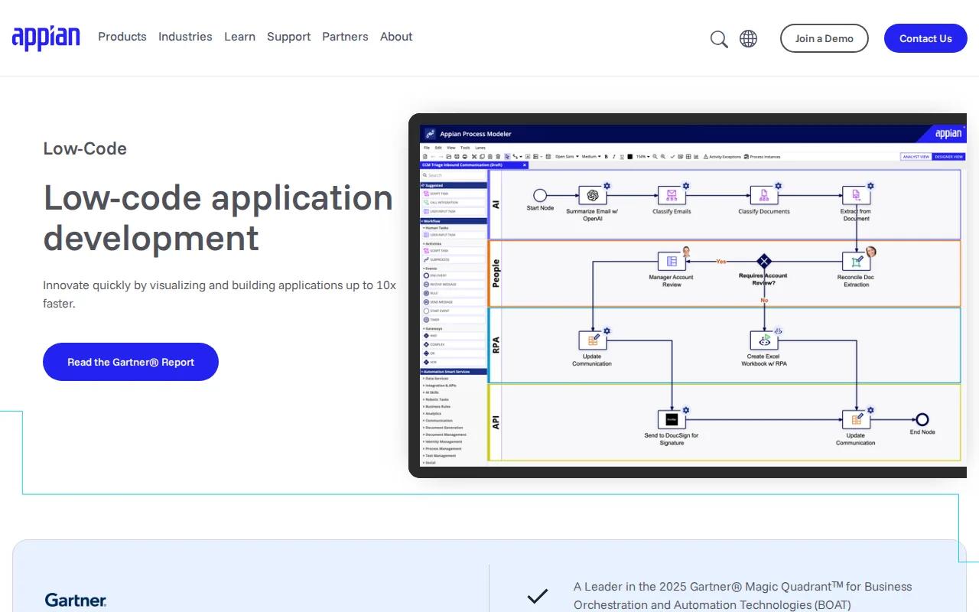
Task: Click the delete X toolbar icon
Action: click(x=474, y=157)
